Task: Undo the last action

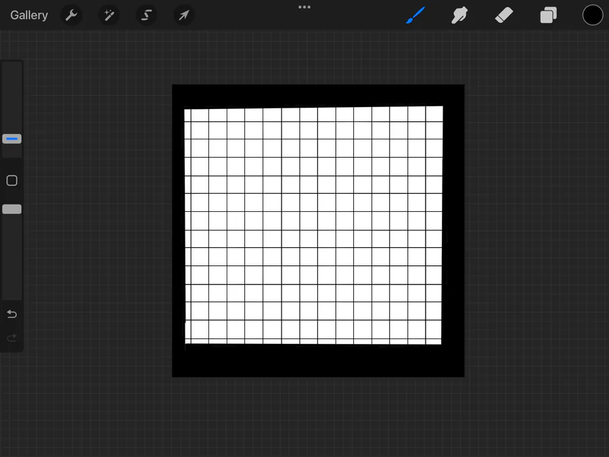Action: pyautogui.click(x=12, y=313)
